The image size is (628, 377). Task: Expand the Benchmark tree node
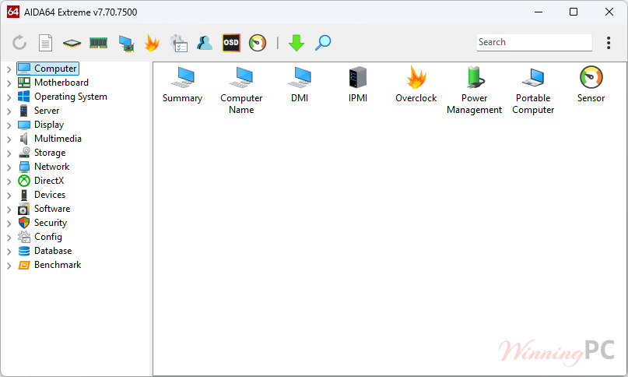(9, 266)
